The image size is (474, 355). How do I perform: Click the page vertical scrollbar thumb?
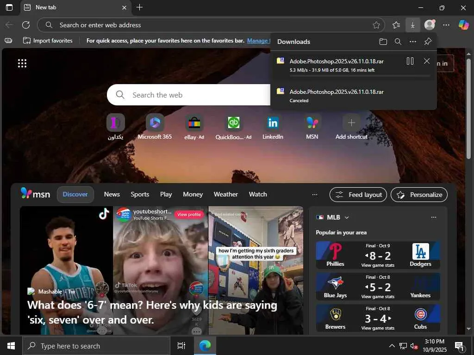click(x=468, y=109)
